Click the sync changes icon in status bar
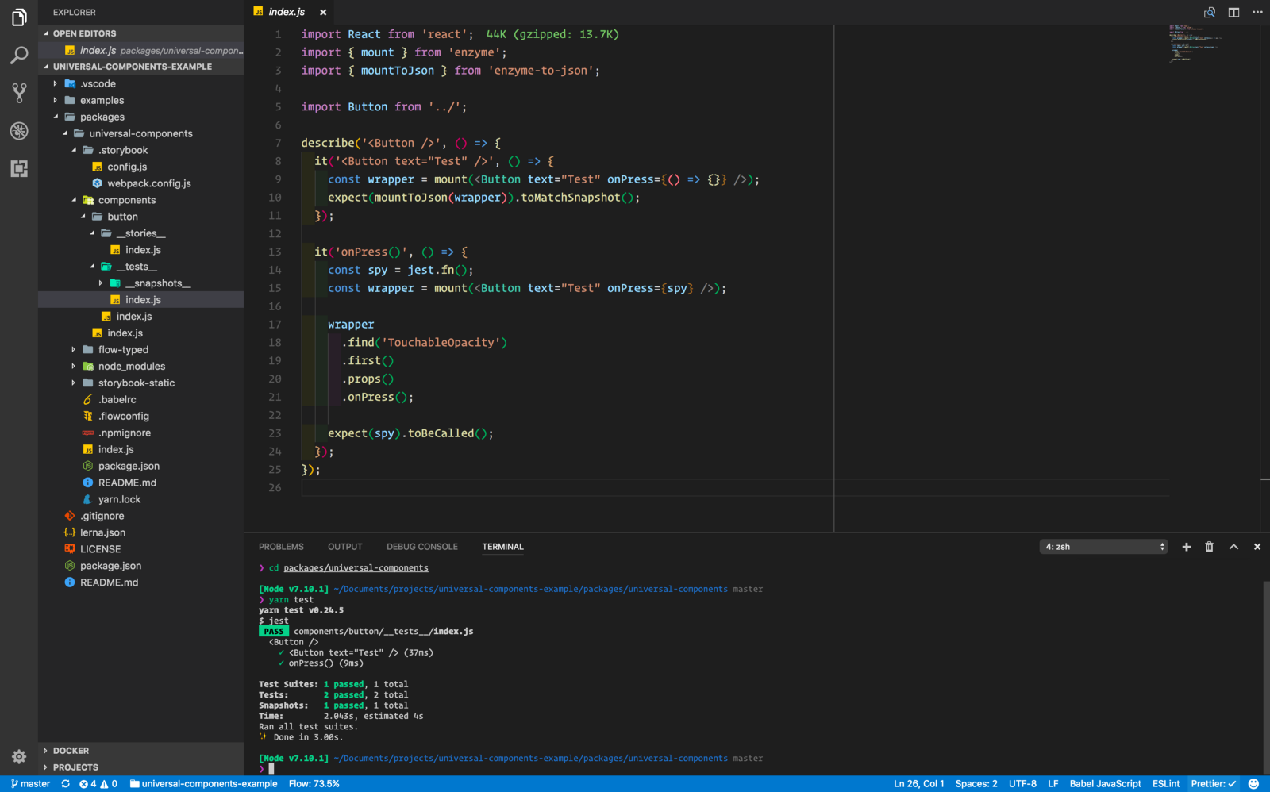This screenshot has width=1270, height=792. 65,783
